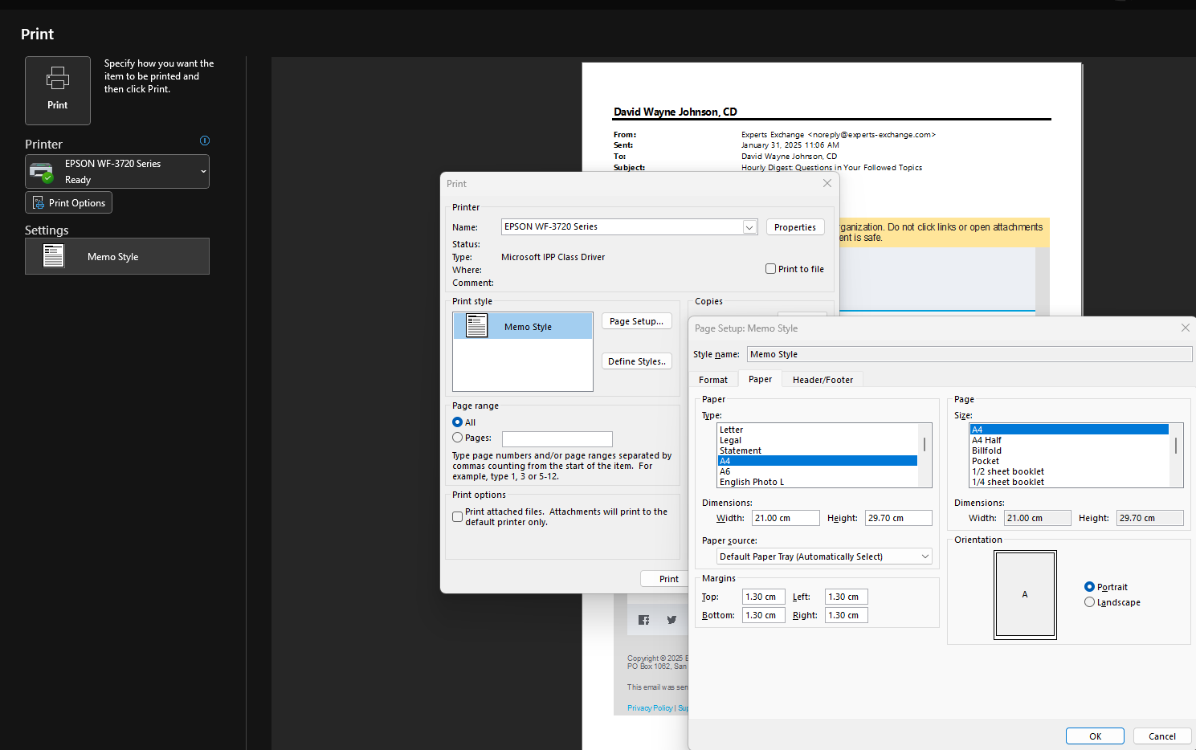
Task: Expand the EPSON printer dropdown in left pane
Action: click(203, 171)
